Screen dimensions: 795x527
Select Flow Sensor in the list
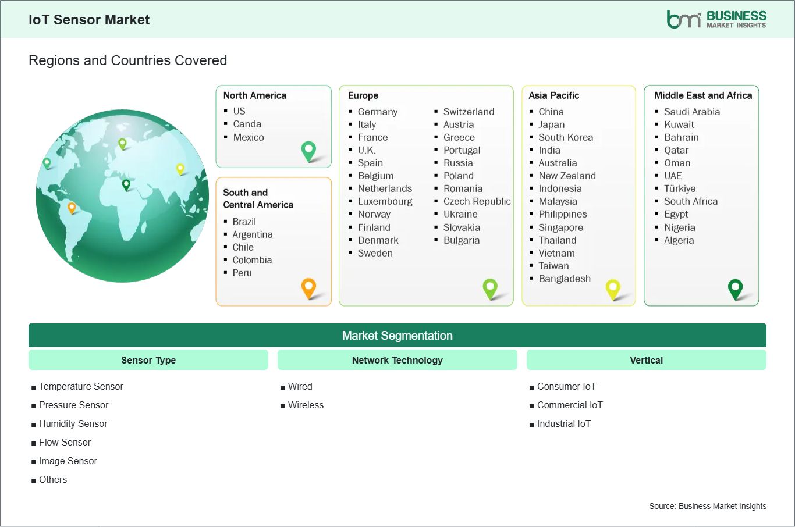click(65, 442)
